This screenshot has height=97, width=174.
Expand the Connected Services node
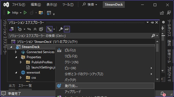tap(16, 52)
